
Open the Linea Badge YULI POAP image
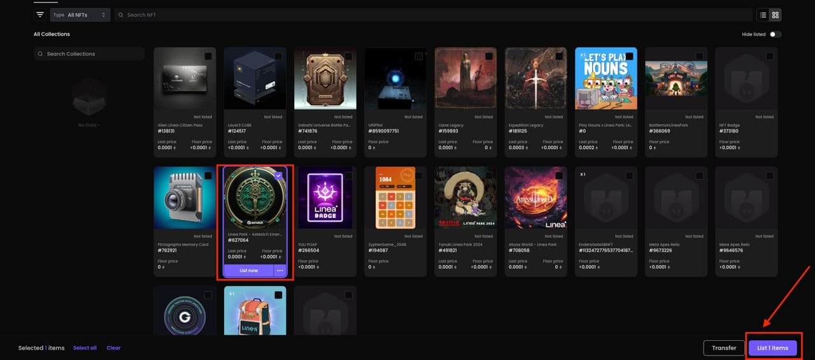pyautogui.click(x=325, y=198)
